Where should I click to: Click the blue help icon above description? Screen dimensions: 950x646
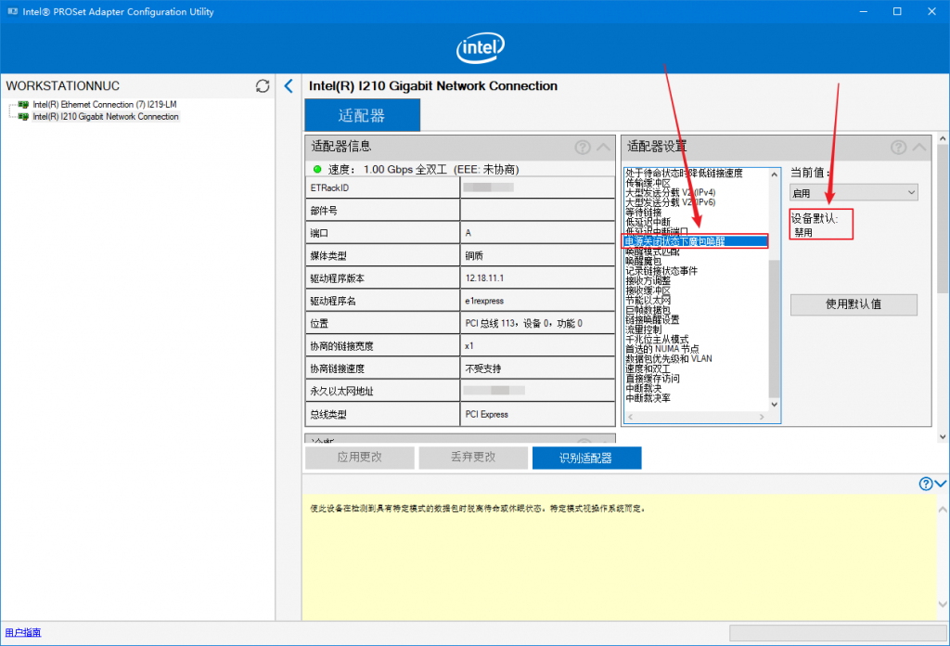click(x=926, y=484)
